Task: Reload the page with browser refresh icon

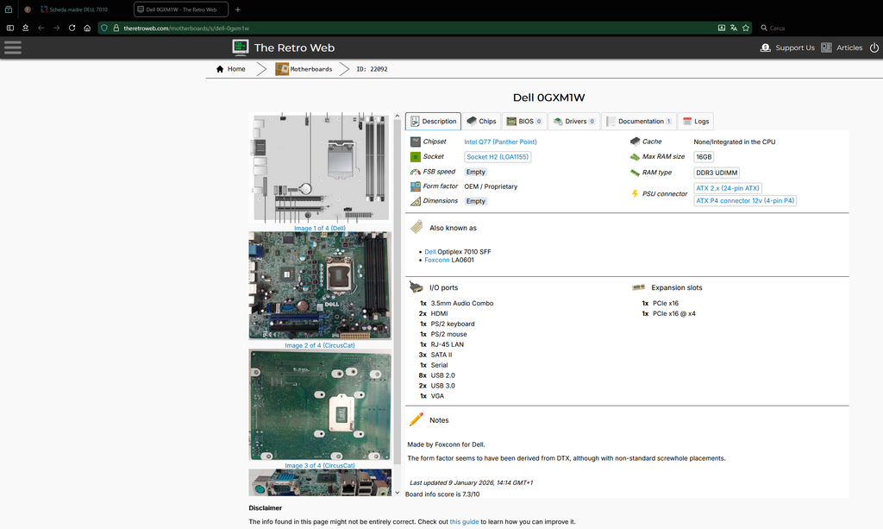Action: [72, 28]
